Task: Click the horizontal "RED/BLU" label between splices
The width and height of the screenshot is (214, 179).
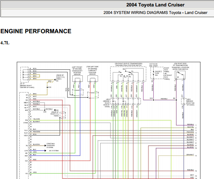Action: [x=164, y=99]
